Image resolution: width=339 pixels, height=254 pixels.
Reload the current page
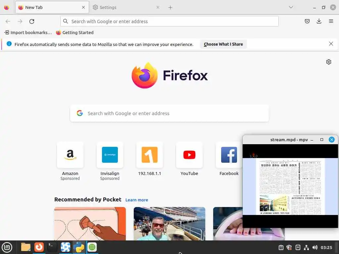pyautogui.click(x=32, y=21)
